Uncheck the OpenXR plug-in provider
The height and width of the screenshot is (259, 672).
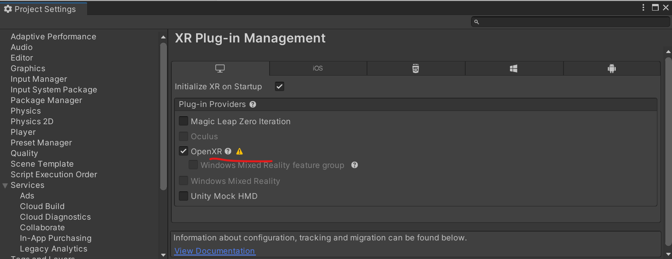(x=183, y=151)
